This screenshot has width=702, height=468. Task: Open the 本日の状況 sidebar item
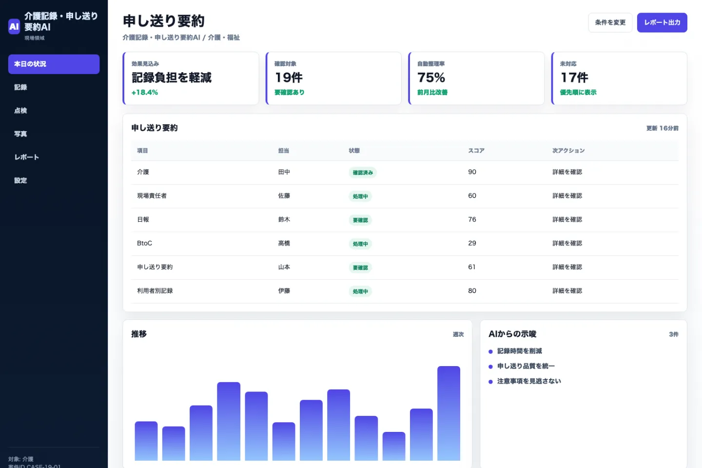pos(54,64)
